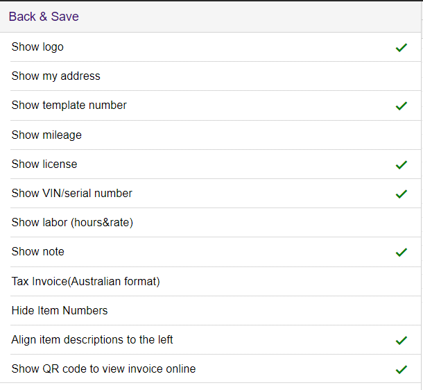Turn on Show mileage setting
This screenshot has width=423, height=390.
tap(46, 135)
